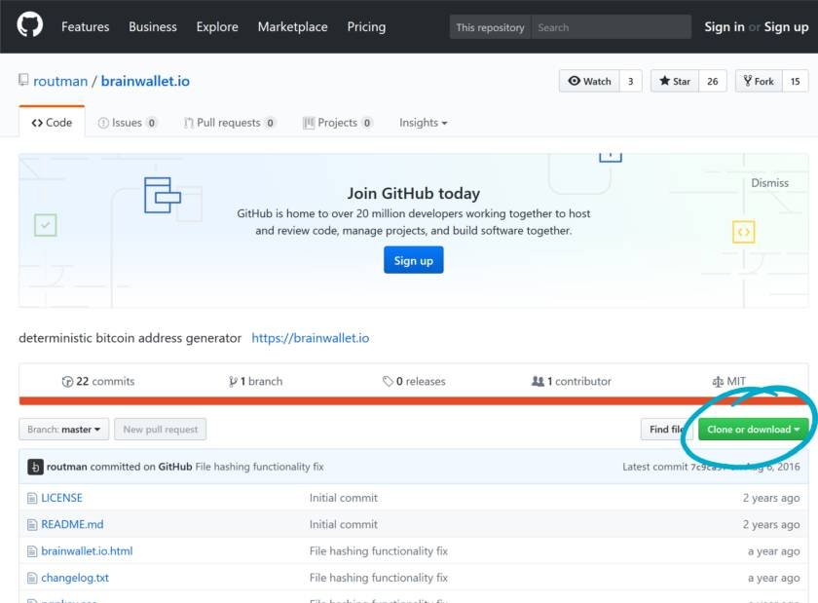Focus the Search input field
The image size is (818, 603).
click(611, 27)
